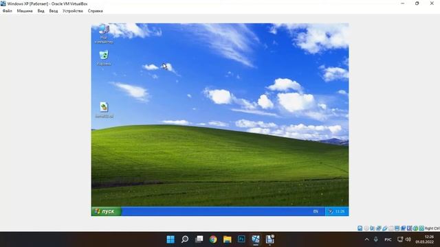The height and width of the screenshot is (247, 440).
Task: Click the XP tray clock showing 11:26
Action: (340, 211)
